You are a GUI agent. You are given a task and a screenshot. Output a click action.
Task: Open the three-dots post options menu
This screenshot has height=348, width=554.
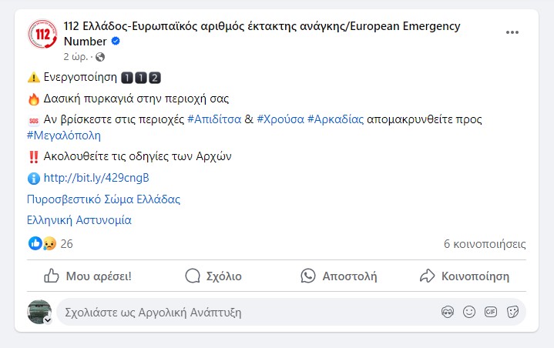[512, 33]
